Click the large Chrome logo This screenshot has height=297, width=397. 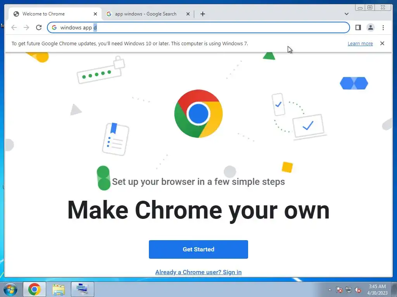(198, 114)
